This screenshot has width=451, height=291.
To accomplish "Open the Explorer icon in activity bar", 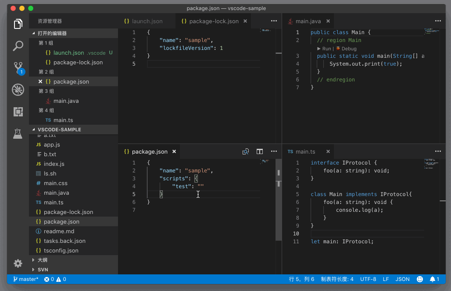I will 18,24.
